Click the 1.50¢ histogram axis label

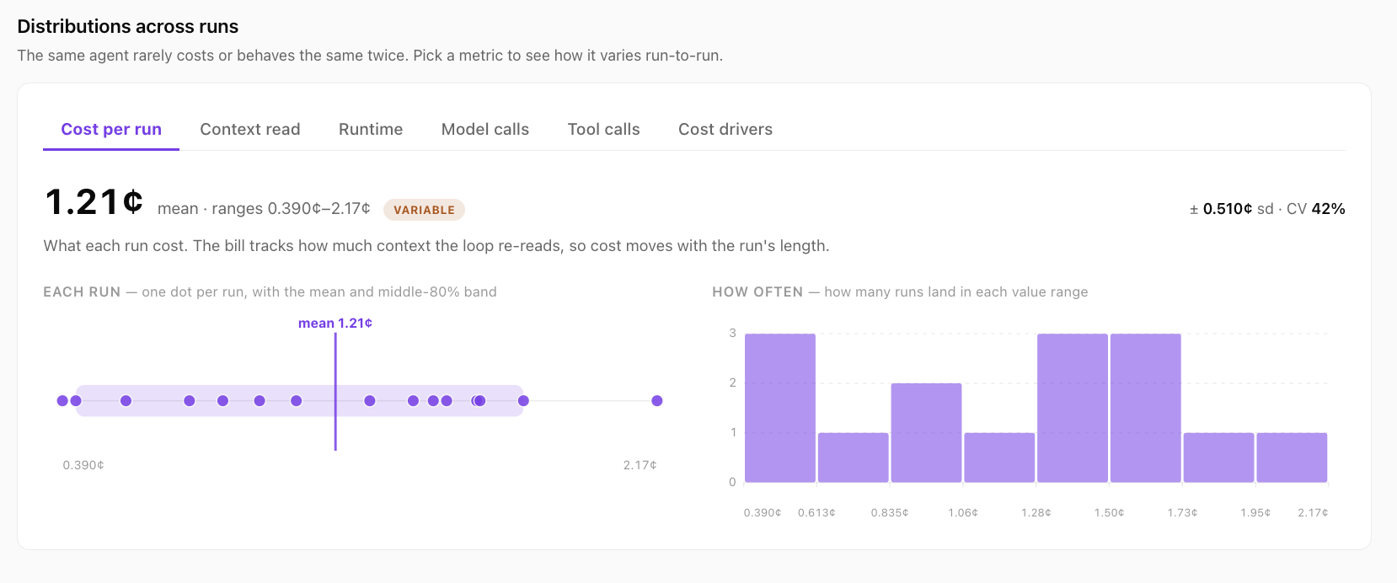1110,512
